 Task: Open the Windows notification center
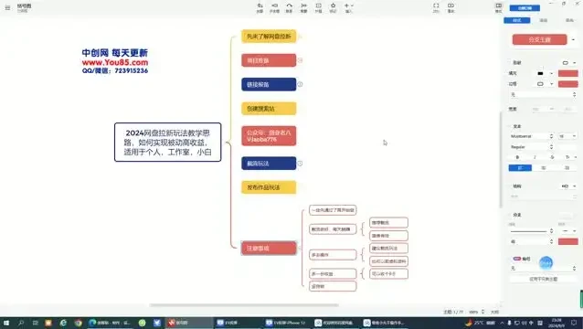575,323
